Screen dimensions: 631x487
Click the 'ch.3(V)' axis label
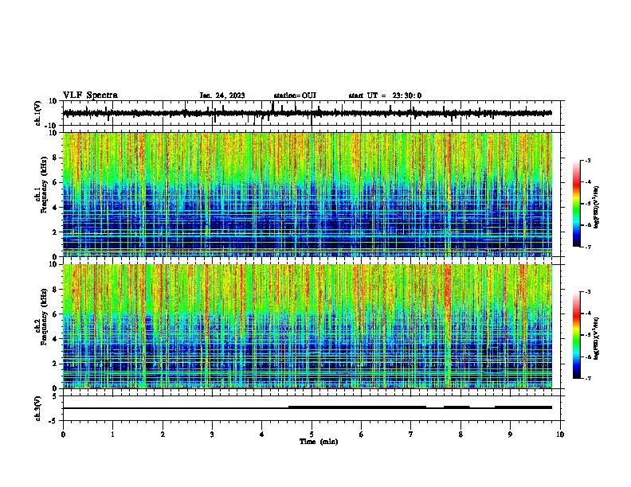(x=38, y=409)
